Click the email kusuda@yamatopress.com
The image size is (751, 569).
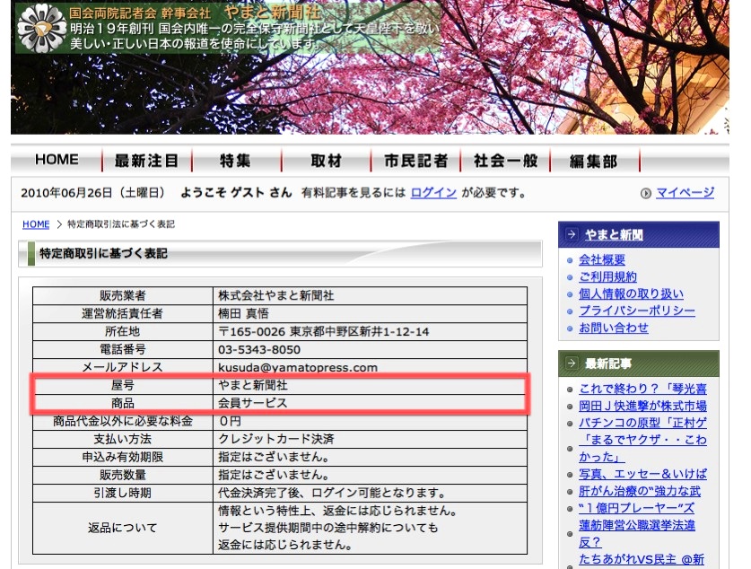tap(370, 367)
